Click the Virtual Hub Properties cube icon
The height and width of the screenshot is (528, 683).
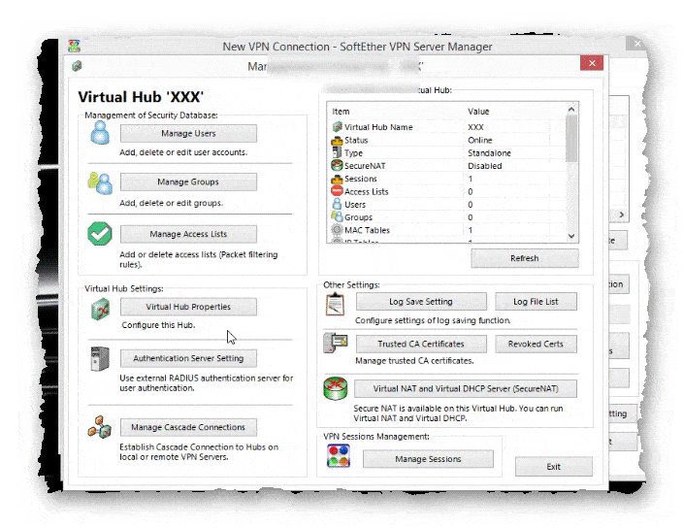point(100,310)
